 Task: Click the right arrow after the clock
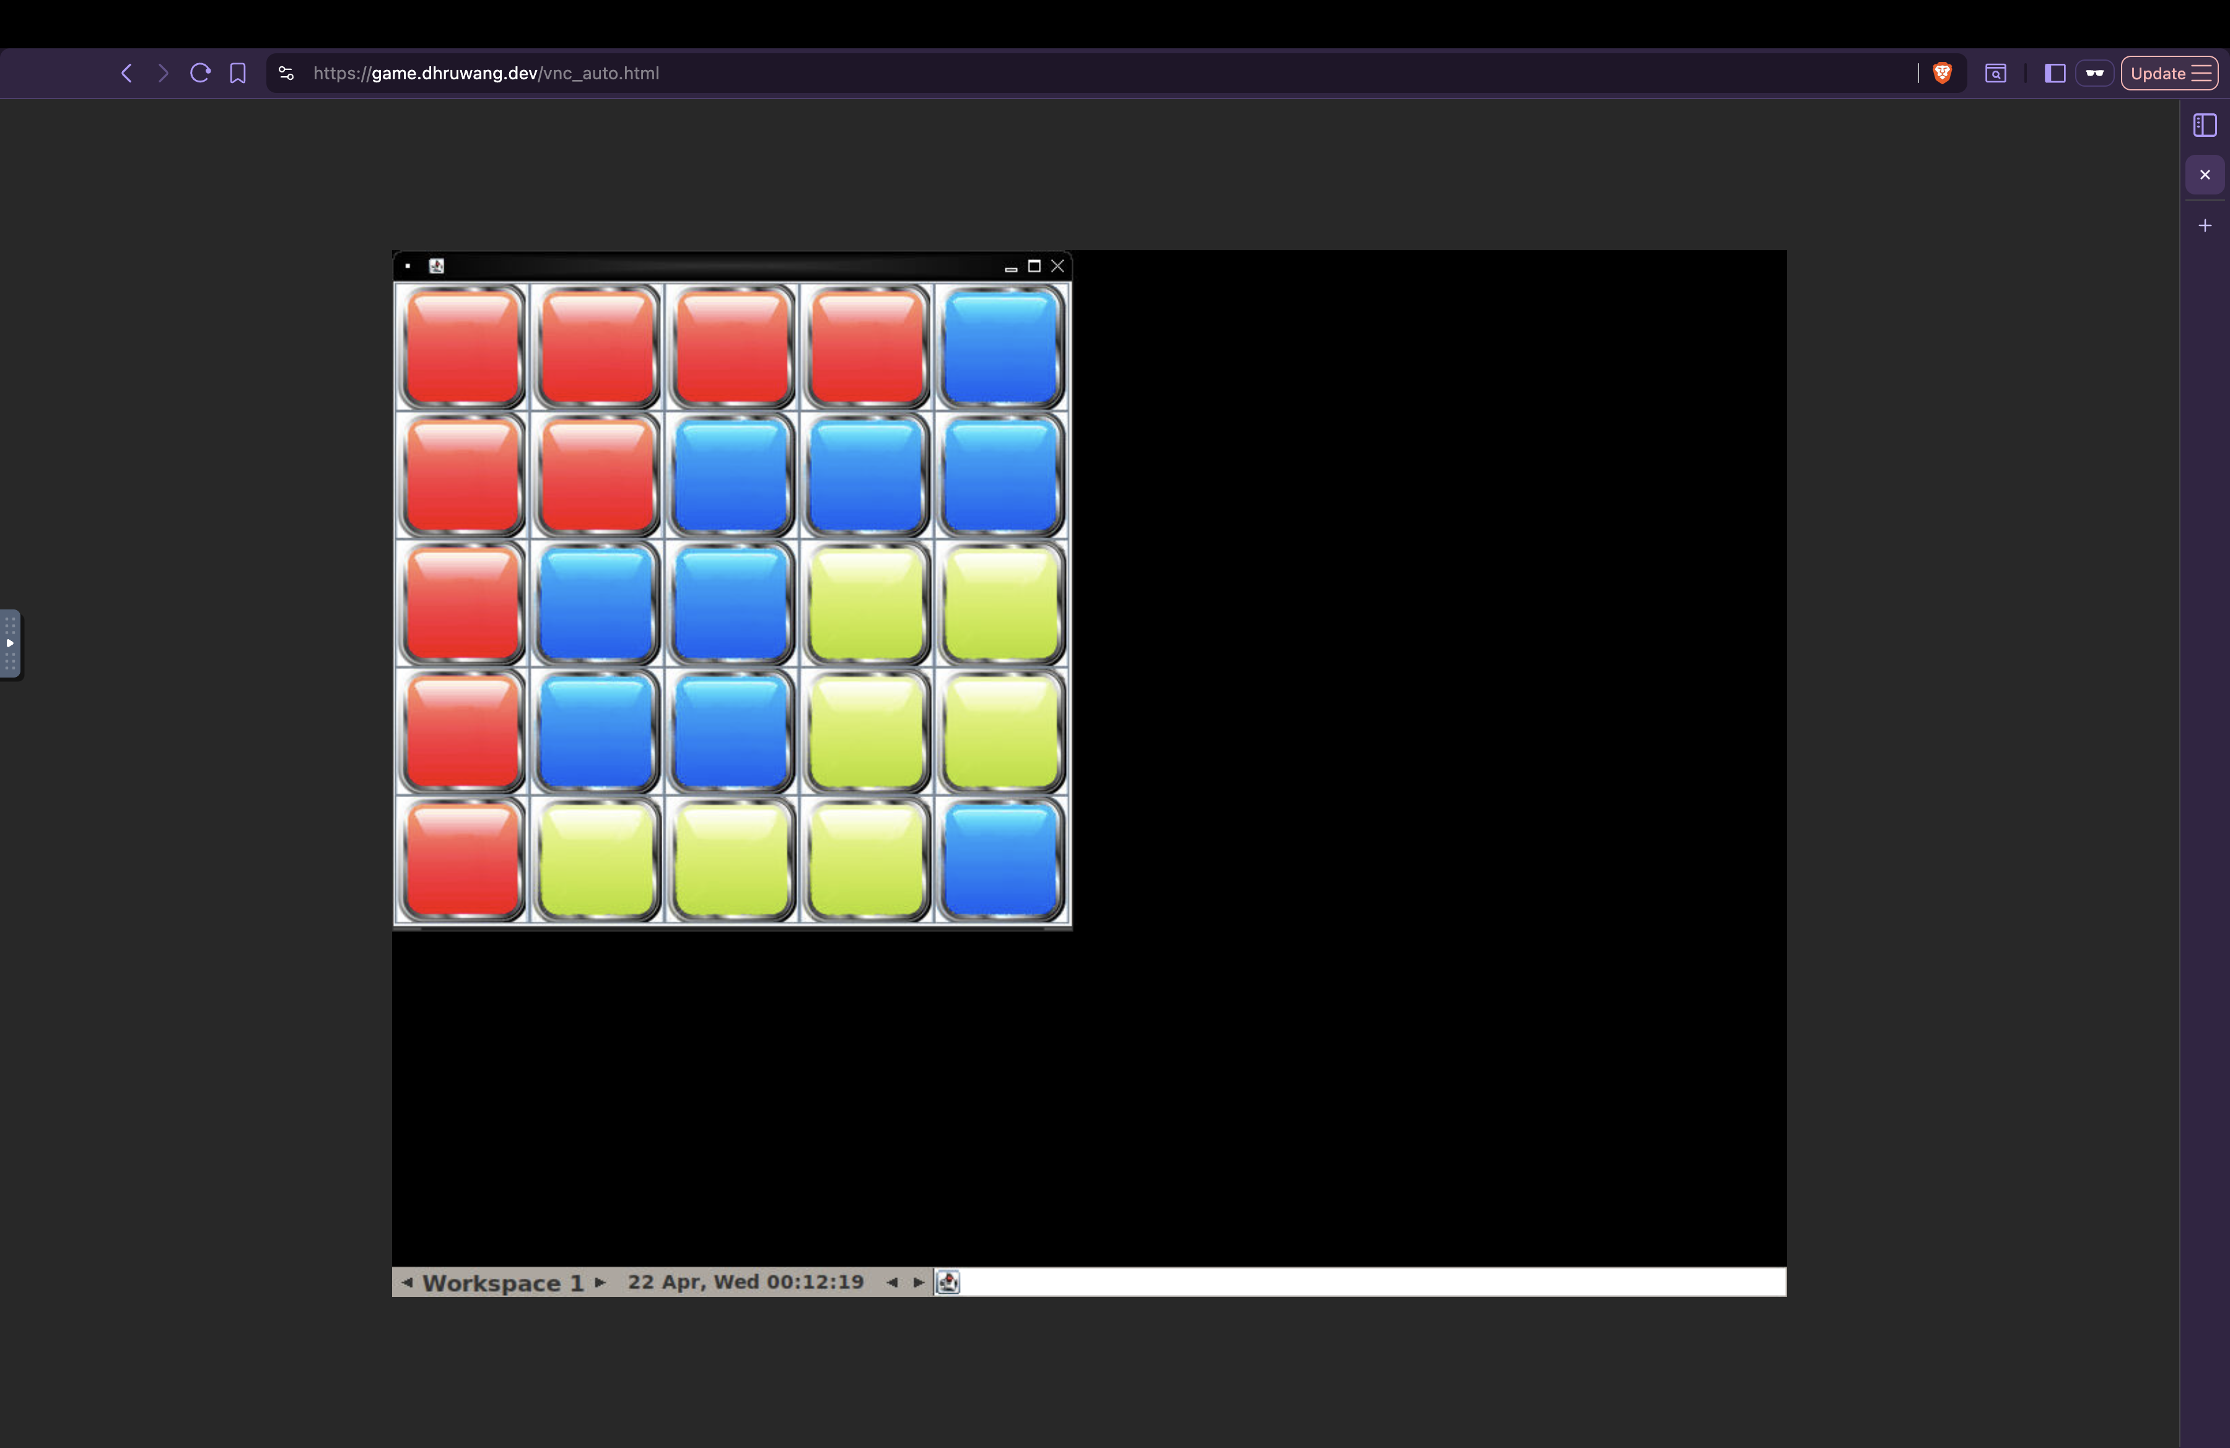918,1282
